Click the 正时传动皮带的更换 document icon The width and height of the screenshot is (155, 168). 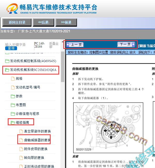click(x=21, y=166)
